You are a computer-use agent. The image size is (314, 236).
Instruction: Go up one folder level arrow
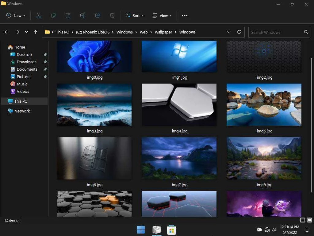(x=36, y=32)
